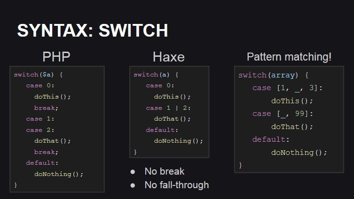Click the "Haxe" column heading
Screen dimensions: 354x199
pyautogui.click(x=169, y=57)
